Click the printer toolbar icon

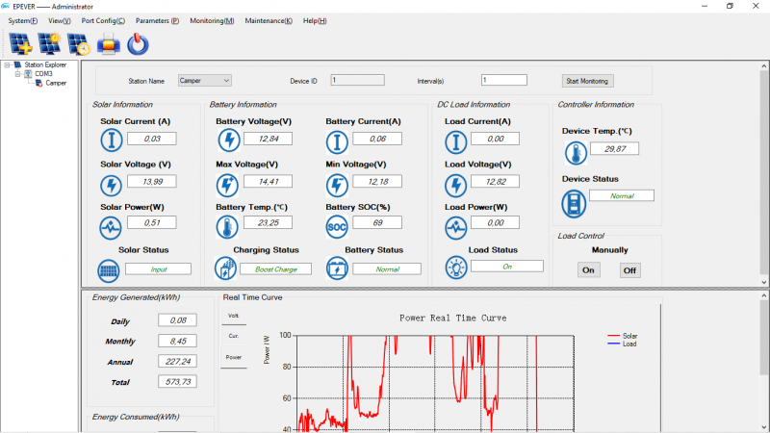tap(109, 43)
